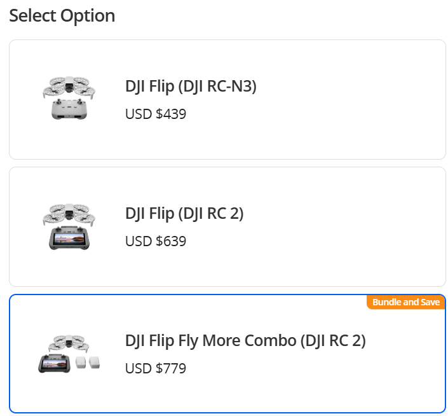Screen dimensions: 448x416
Task: Click the Fly More Combo product image
Action: (69, 354)
